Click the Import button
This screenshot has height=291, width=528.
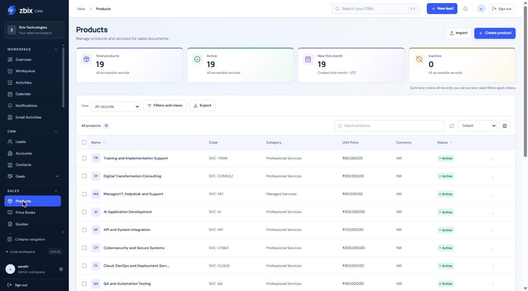point(458,33)
